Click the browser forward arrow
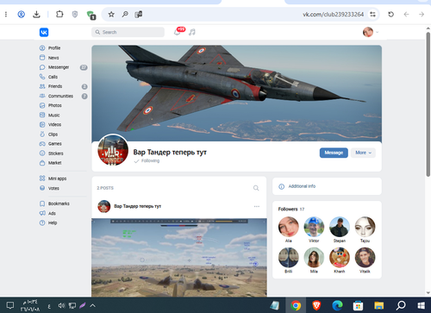The image size is (431, 313). pyautogui.click(x=422, y=14)
